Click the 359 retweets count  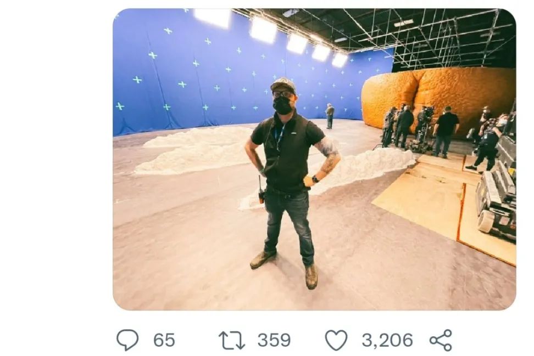pos(274,340)
